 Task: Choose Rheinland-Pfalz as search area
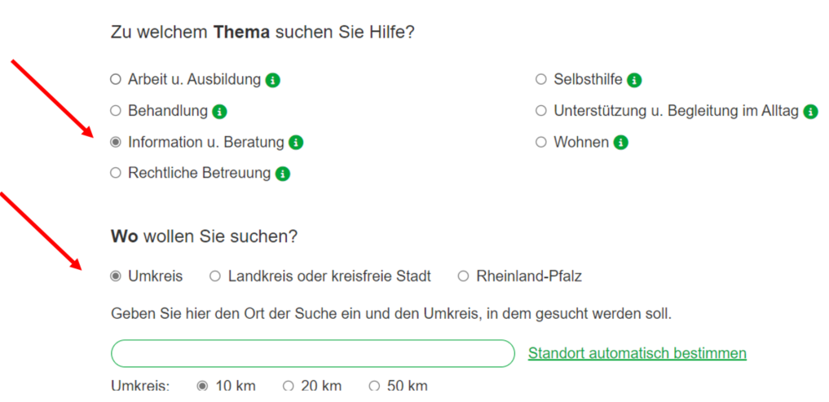pos(463,276)
